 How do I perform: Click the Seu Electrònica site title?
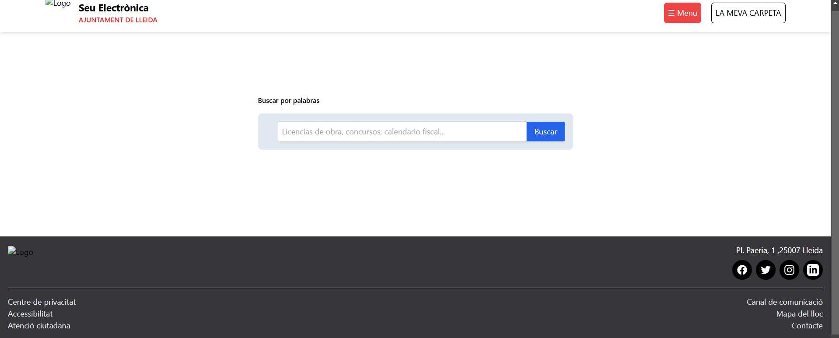click(114, 8)
